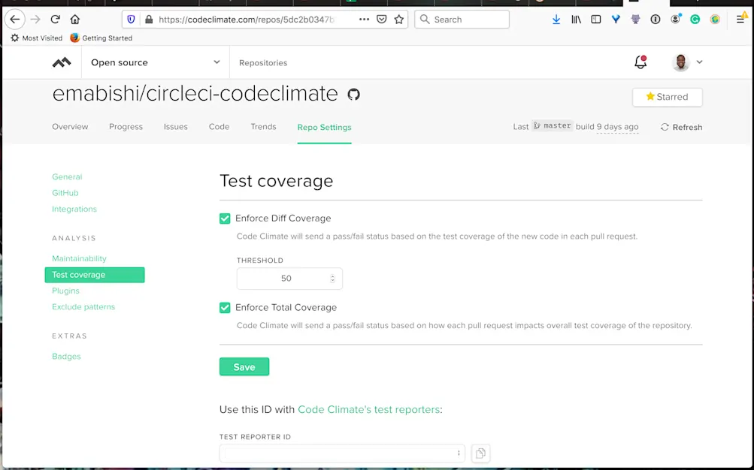Bookmark this page with the star icon

pos(399,20)
